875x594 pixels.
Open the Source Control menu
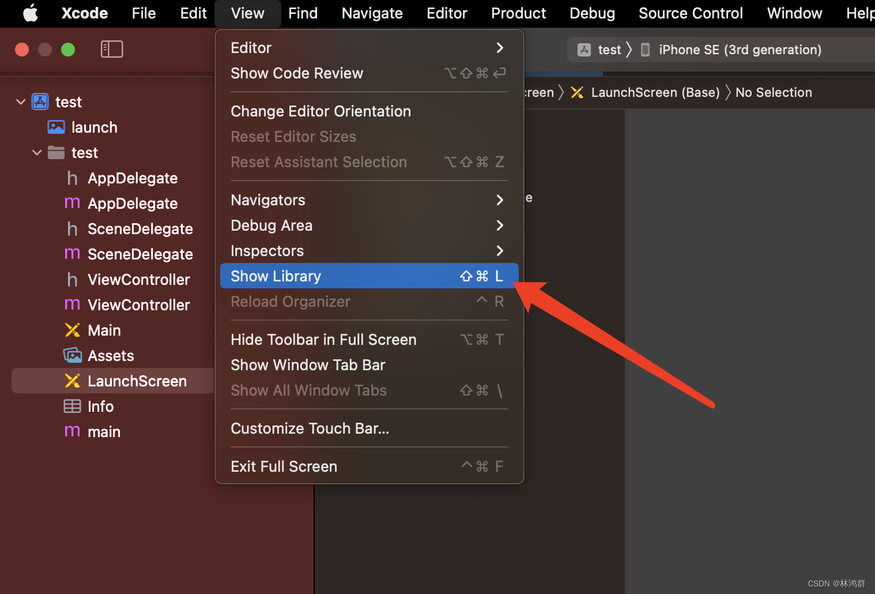691,13
